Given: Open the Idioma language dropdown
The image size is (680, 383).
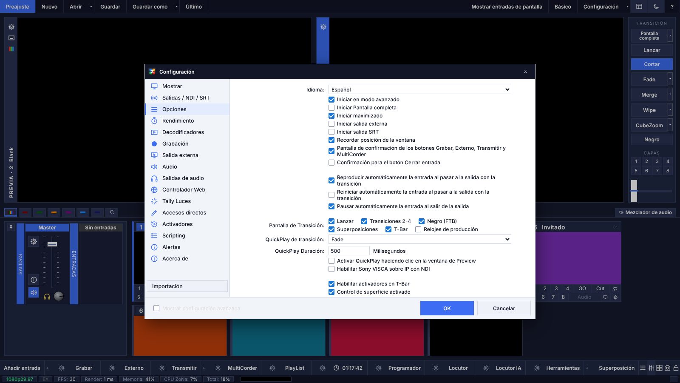Looking at the screenshot, I should pos(420,90).
